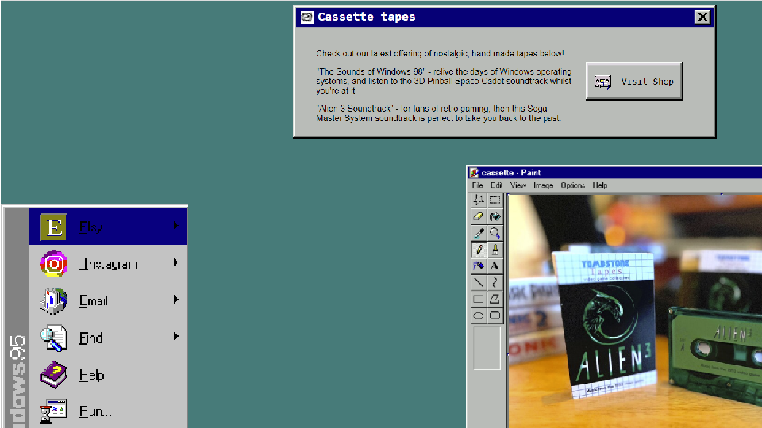Click the tool options box under Paint tools
Screen dimensions: 762x428
[487, 349]
